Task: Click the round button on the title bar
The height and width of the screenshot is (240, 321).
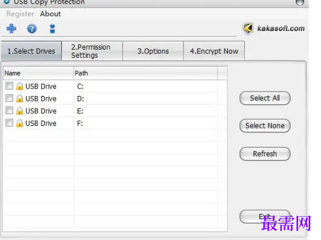Action: click(300, 2)
